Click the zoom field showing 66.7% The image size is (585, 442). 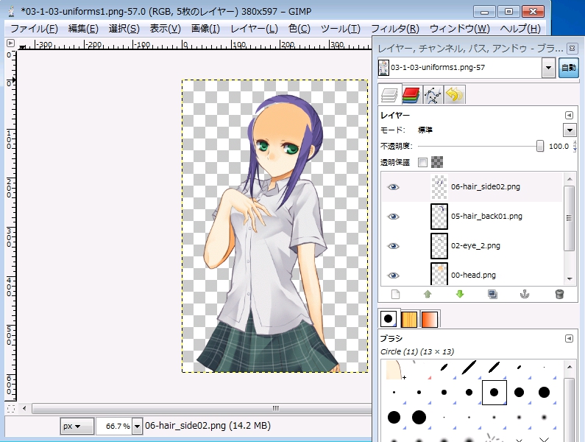coord(114,426)
